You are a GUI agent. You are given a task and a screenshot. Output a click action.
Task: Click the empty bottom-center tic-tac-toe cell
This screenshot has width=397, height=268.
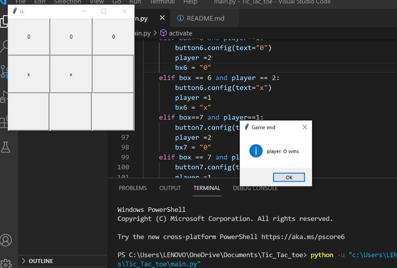pyautogui.click(x=71, y=111)
